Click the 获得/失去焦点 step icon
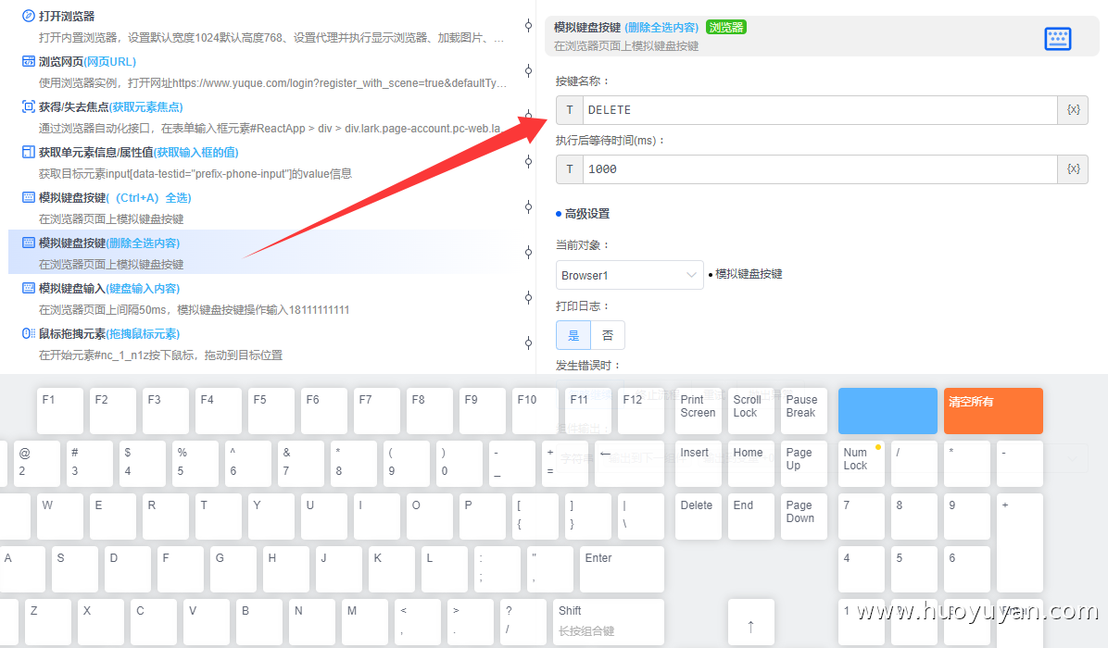Viewport: 1108px width, 648px height. tap(29, 106)
